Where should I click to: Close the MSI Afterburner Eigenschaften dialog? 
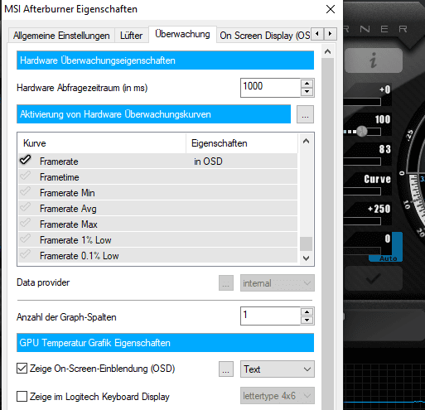[331, 9]
